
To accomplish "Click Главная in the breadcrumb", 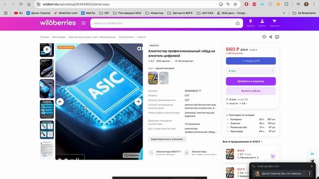I will 44,37.
